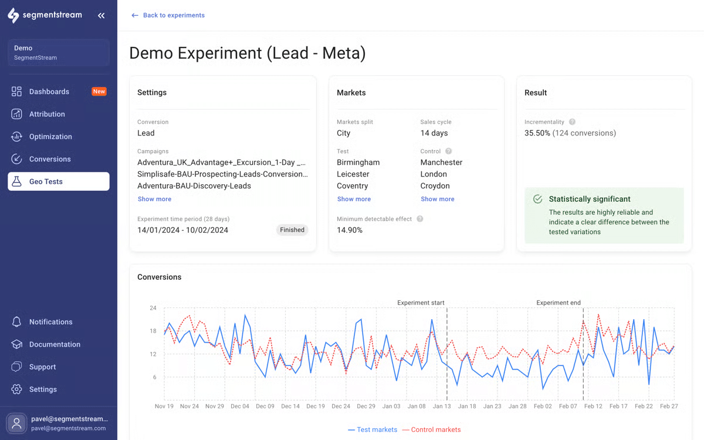Image resolution: width=704 pixels, height=440 pixels.
Task: Click the Support chat icon
Action: tap(16, 367)
